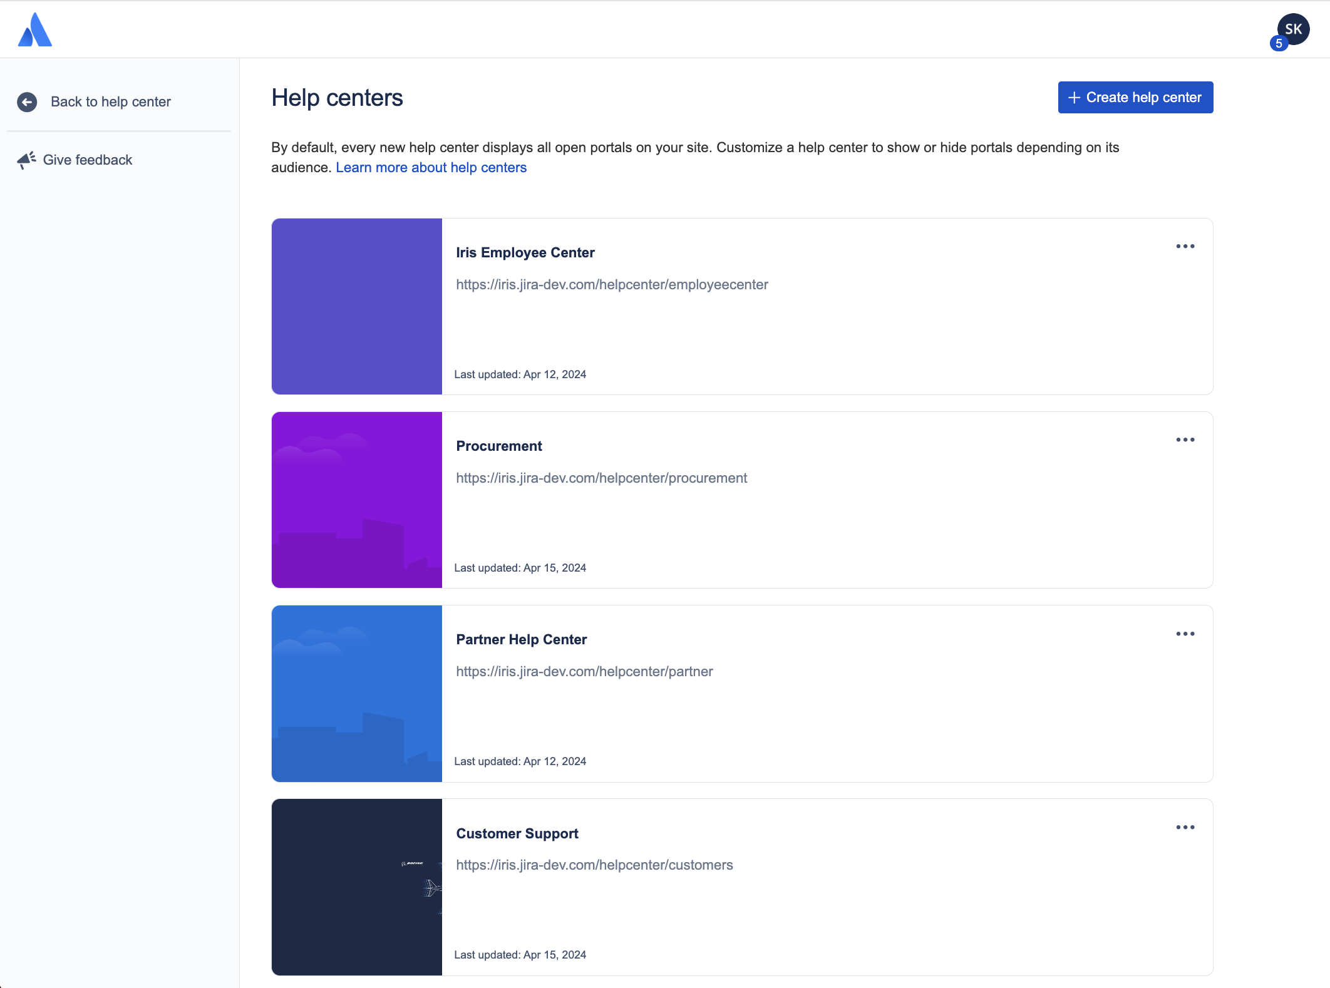Open more options for Iris Employee Center

point(1185,247)
